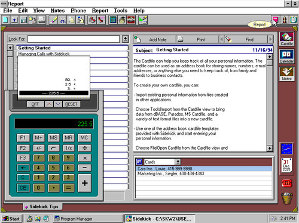The image size is (299, 223).
Task: Click note list scrollbar up arrow
Action: [x=10, y=48]
